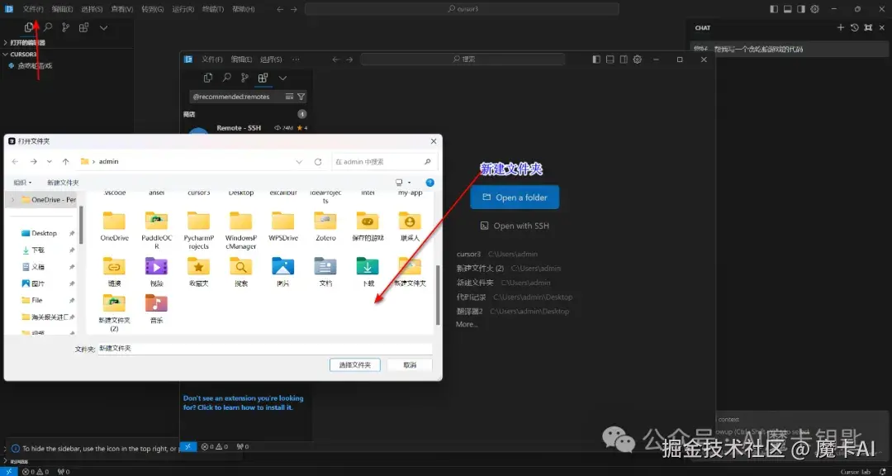The image size is (892, 476).
Task: Open settings gear in front Cursor window
Action: tap(637, 59)
